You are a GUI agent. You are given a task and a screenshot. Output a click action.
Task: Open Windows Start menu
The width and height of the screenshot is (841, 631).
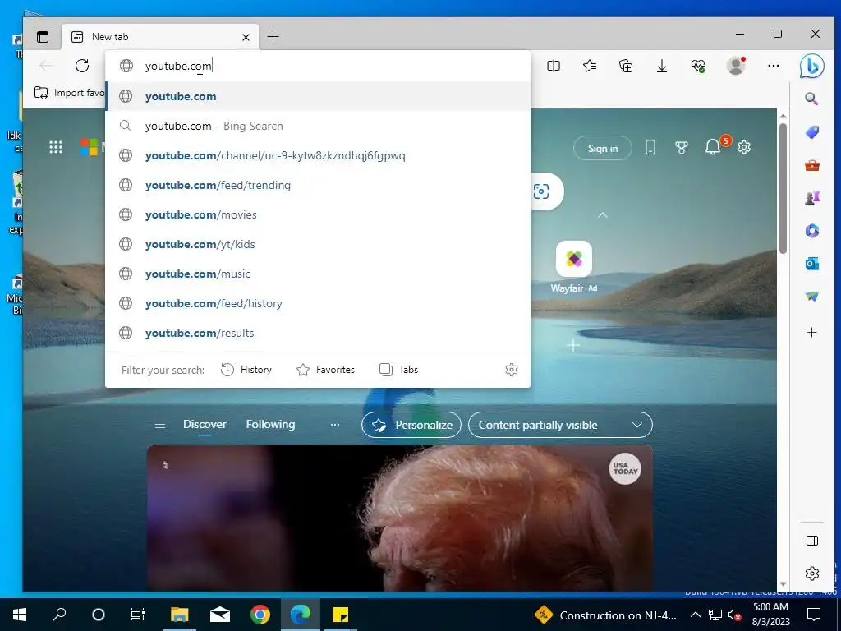pos(20,615)
